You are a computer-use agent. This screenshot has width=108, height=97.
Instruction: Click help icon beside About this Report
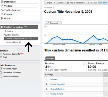click(x=1, y=69)
